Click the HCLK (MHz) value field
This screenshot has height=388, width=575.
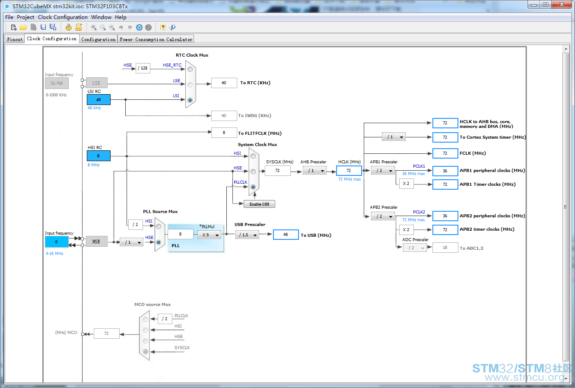click(349, 171)
